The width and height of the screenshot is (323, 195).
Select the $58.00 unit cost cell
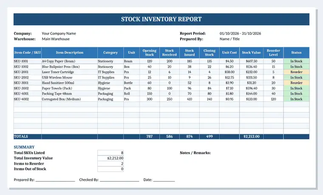(x=229, y=72)
